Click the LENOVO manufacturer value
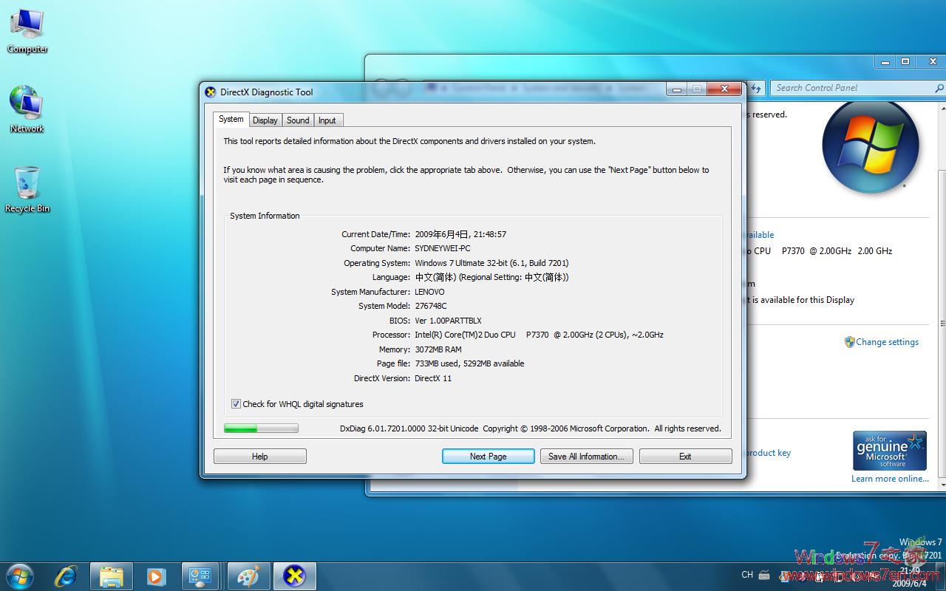 (429, 292)
